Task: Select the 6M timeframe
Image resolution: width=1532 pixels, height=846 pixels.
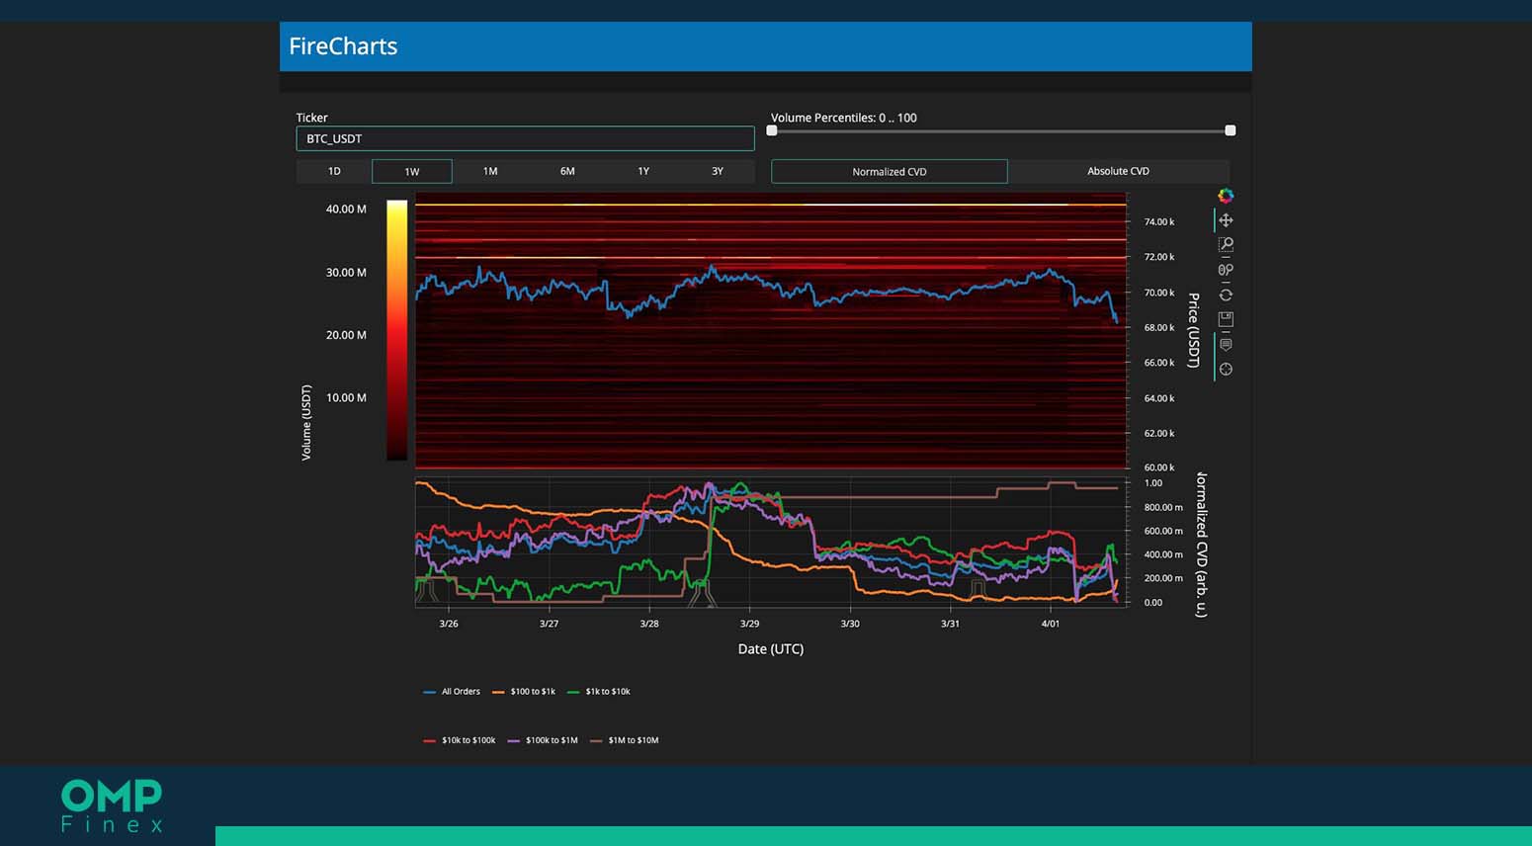Action: pyautogui.click(x=567, y=171)
